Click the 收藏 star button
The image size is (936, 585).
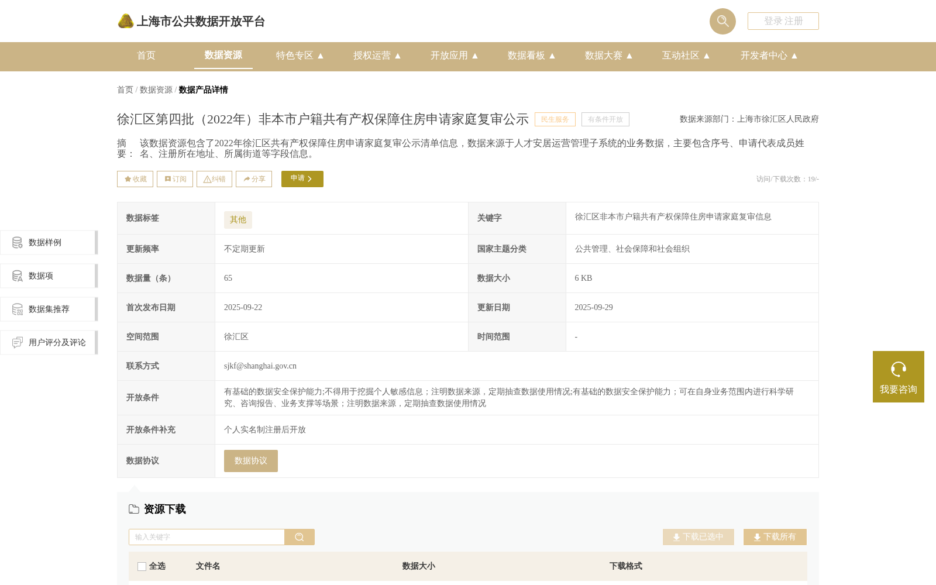coord(135,179)
